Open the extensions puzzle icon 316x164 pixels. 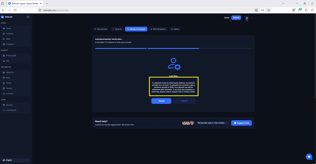point(306,10)
